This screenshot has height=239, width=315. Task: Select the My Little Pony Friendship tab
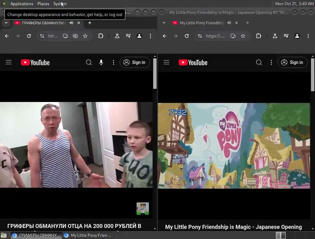tap(205, 23)
